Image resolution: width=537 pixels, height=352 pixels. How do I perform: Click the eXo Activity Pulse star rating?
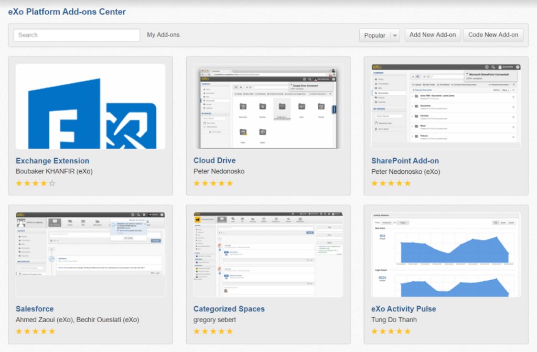pyautogui.click(x=391, y=331)
